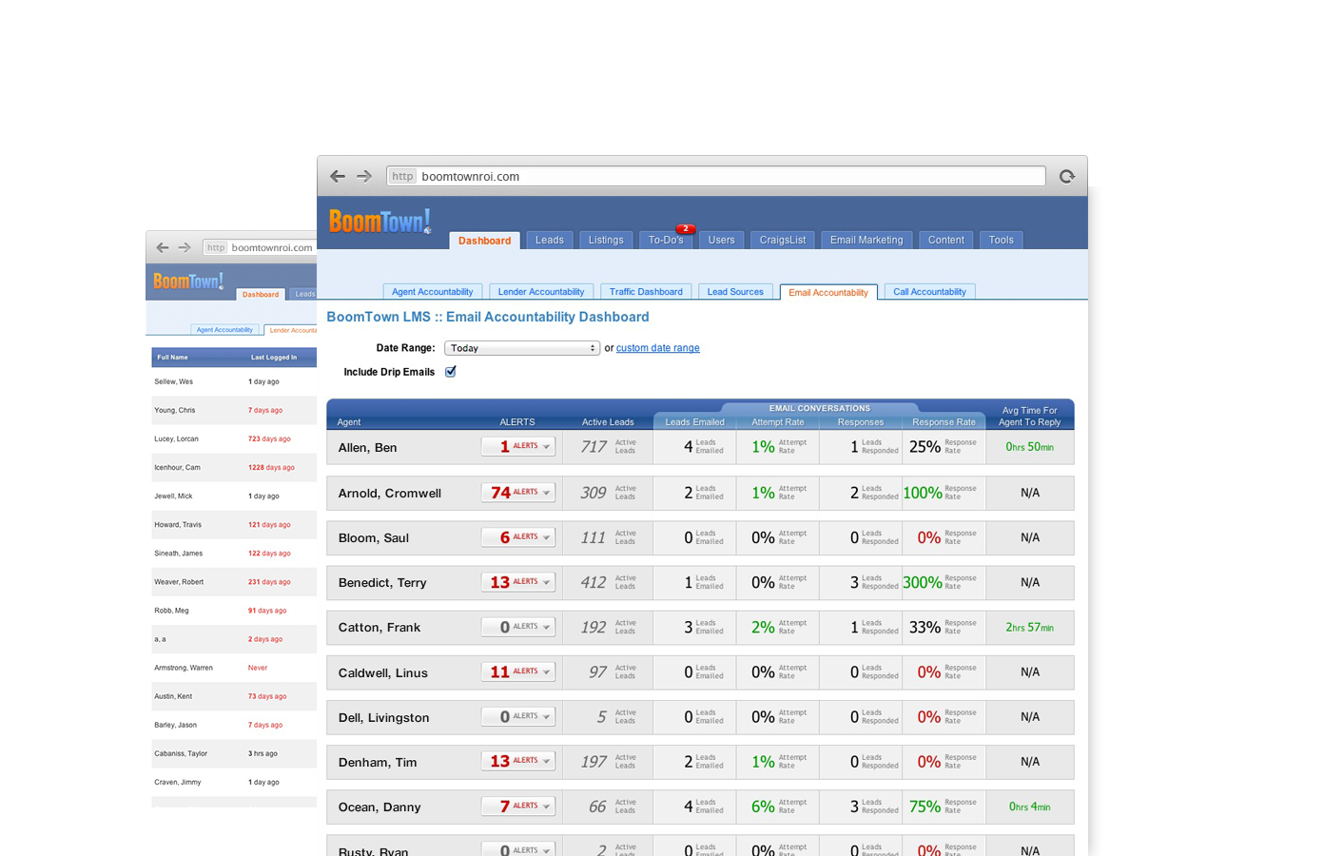
Task: Switch to Traffic Dashboard sub-tab
Action: coord(646,292)
